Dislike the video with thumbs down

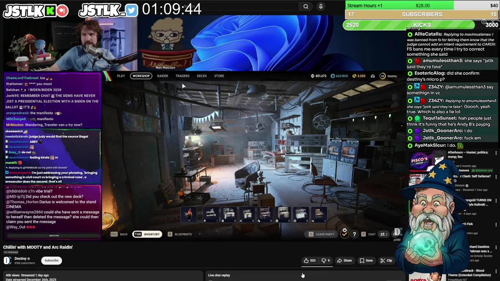(325, 260)
